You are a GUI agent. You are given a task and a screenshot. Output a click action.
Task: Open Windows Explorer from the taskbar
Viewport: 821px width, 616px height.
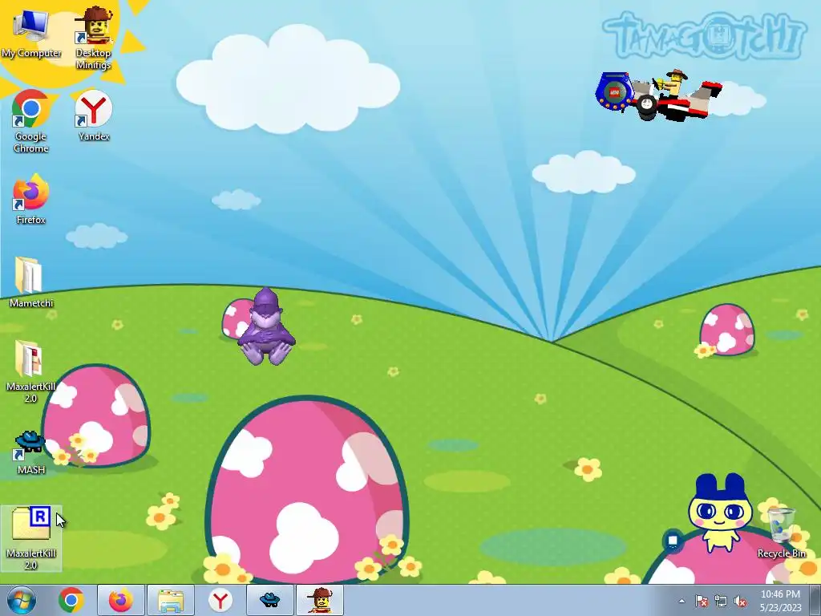coord(171,600)
